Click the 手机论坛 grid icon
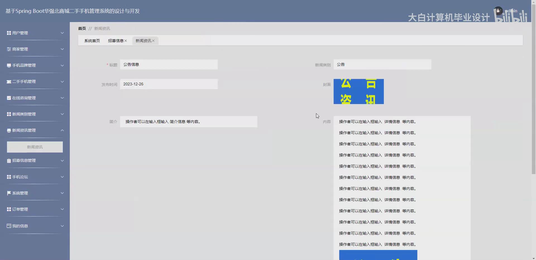536x260 pixels. (9, 177)
